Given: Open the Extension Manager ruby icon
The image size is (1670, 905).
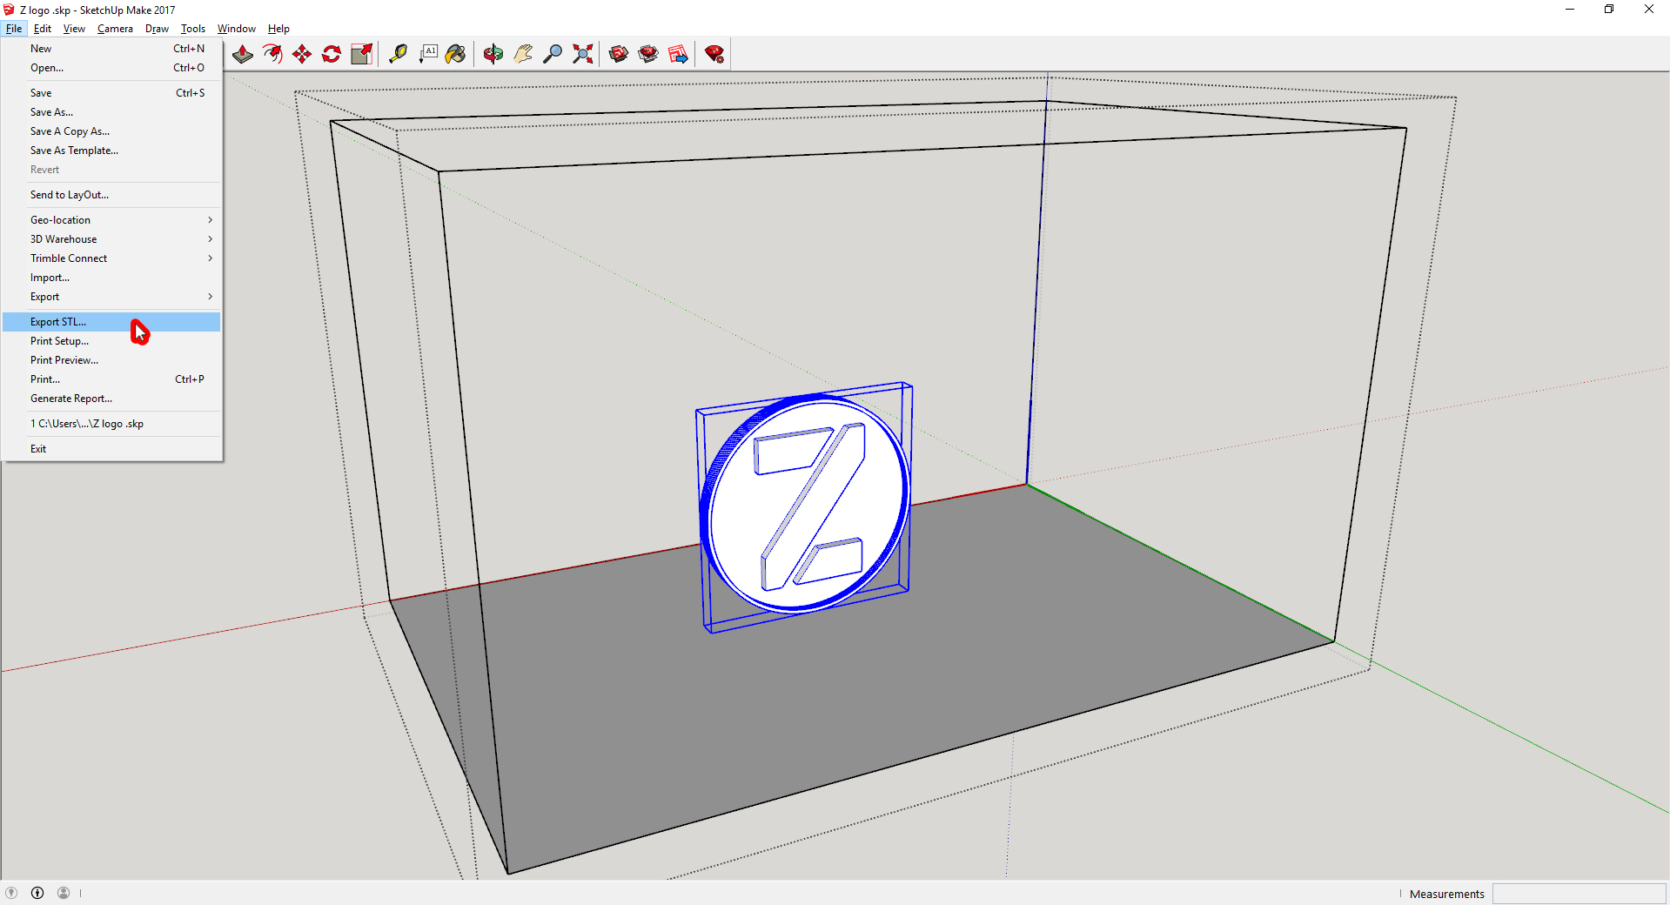Looking at the screenshot, I should tap(714, 55).
